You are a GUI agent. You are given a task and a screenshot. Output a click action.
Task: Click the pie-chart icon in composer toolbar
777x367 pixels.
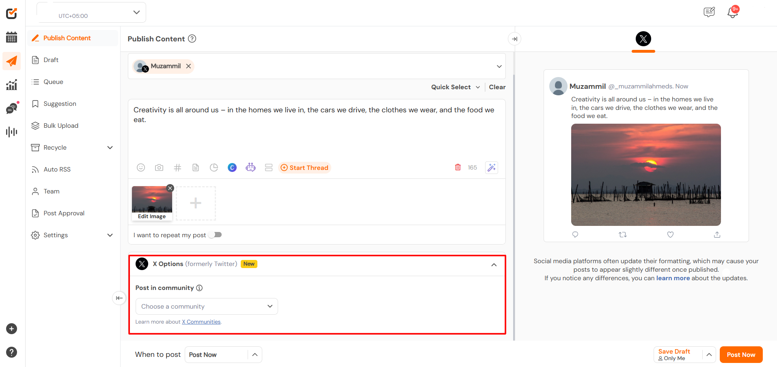tap(214, 167)
